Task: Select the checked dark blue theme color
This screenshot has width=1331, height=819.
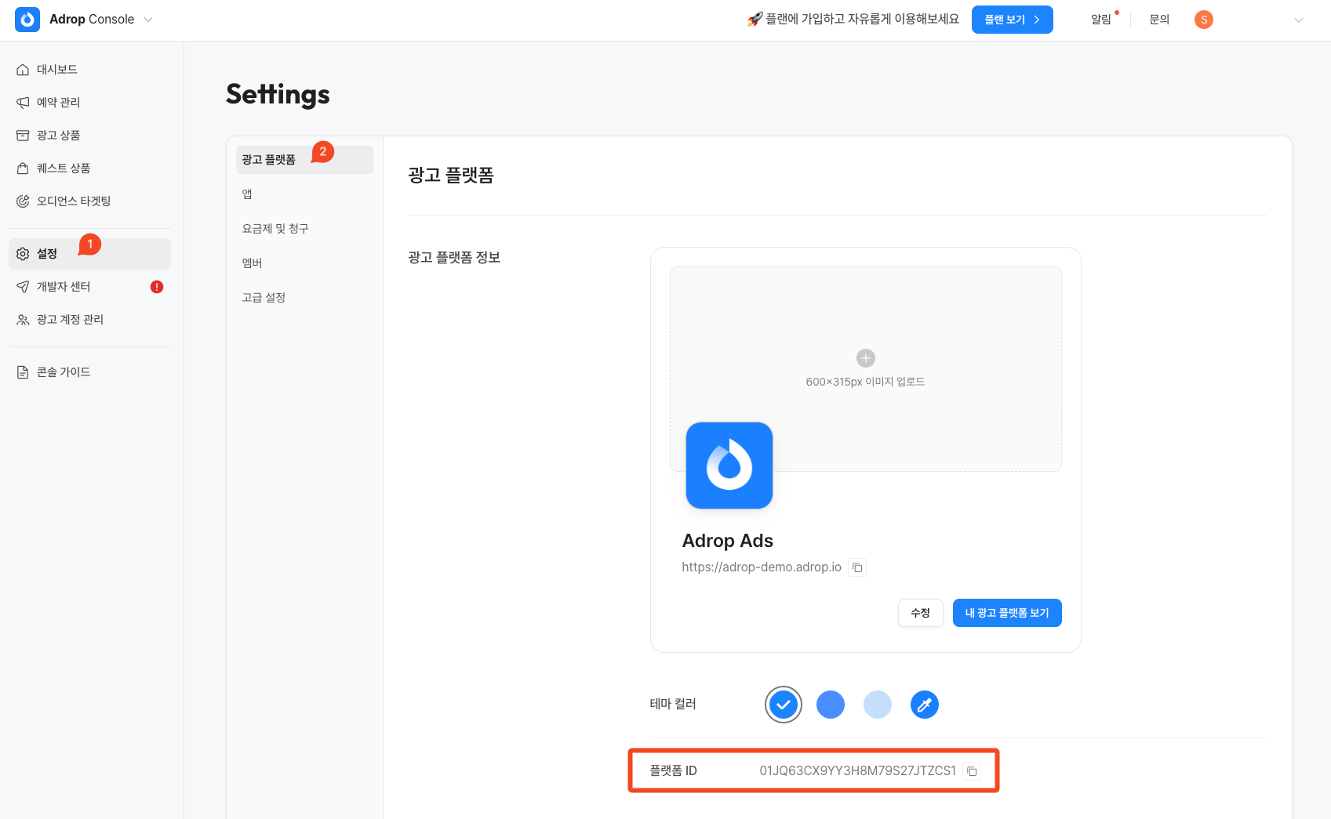Action: (x=783, y=705)
